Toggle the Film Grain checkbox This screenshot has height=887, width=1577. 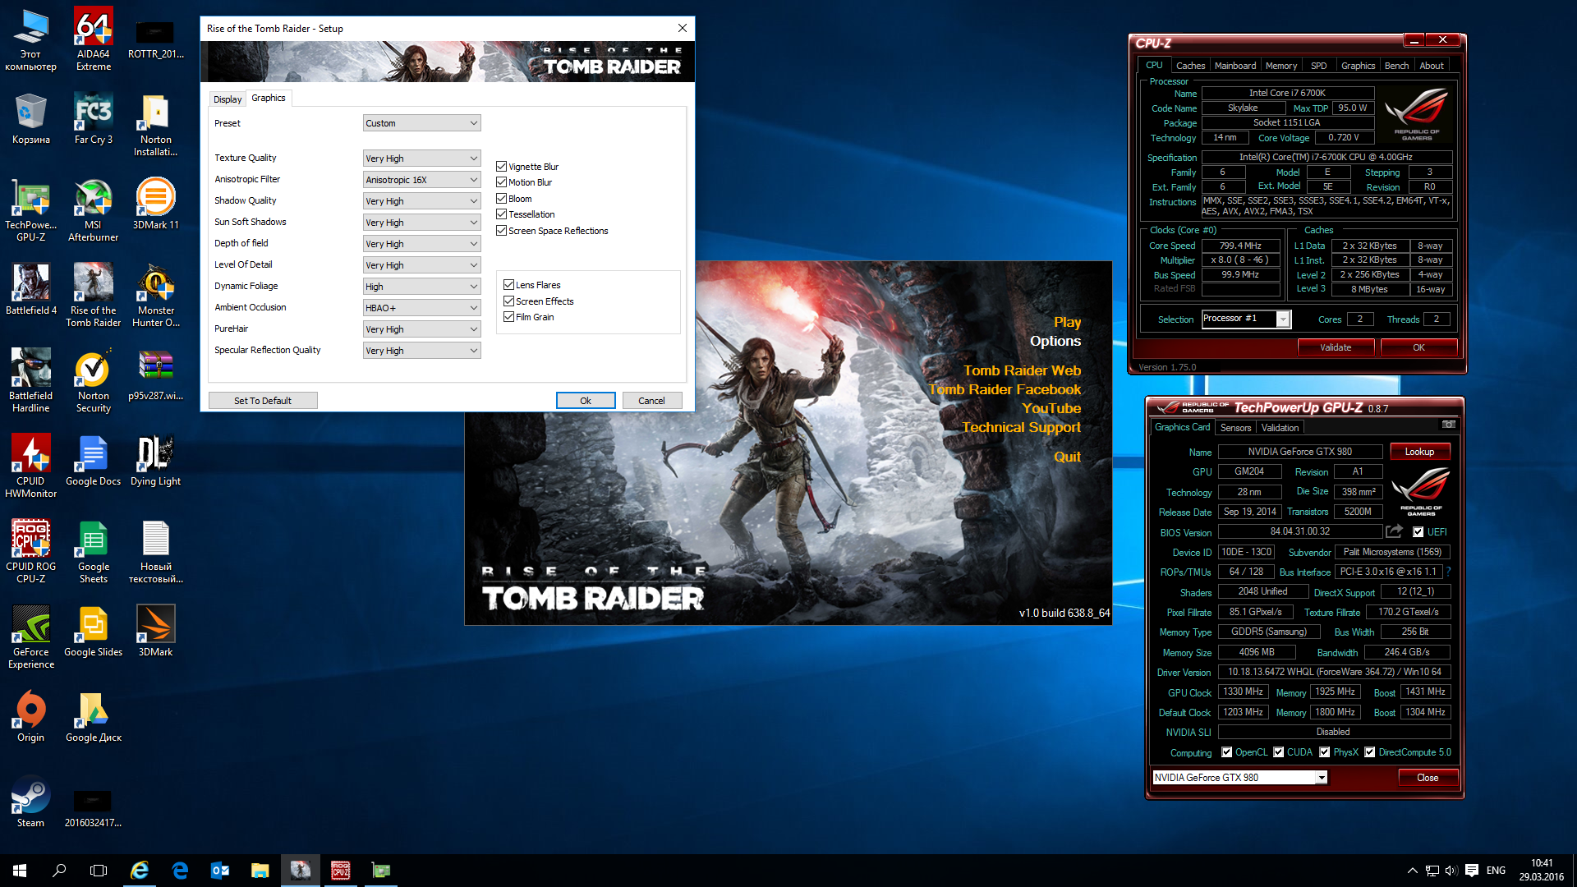(509, 317)
